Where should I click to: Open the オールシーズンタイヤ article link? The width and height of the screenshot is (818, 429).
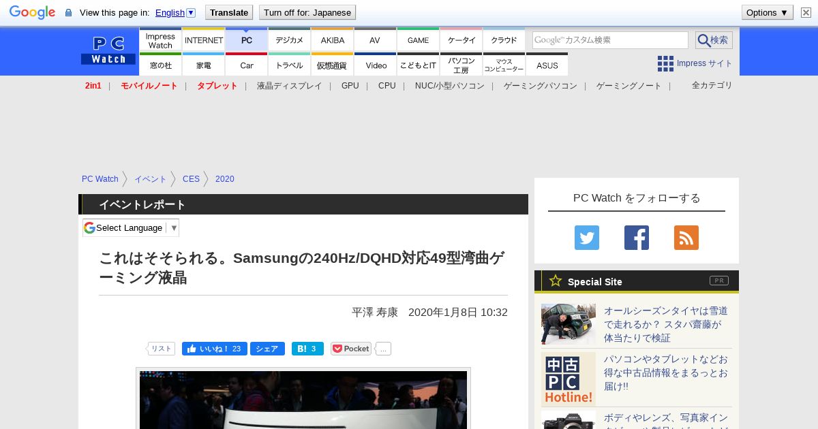(666, 324)
